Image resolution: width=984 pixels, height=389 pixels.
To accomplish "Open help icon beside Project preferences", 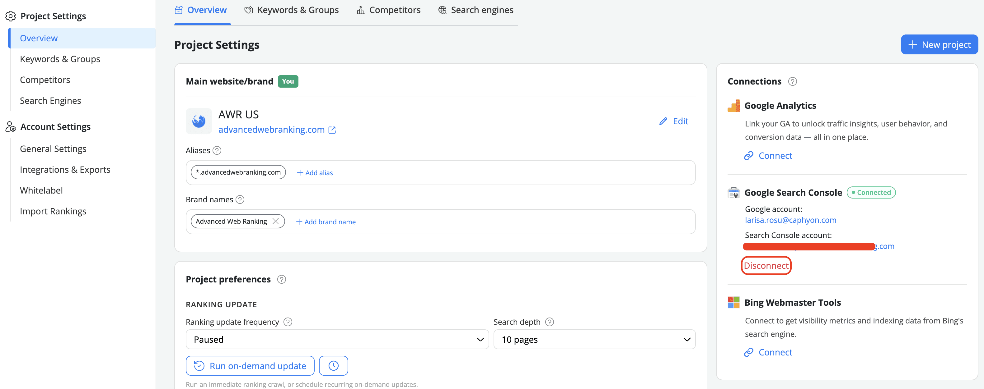I will point(282,280).
